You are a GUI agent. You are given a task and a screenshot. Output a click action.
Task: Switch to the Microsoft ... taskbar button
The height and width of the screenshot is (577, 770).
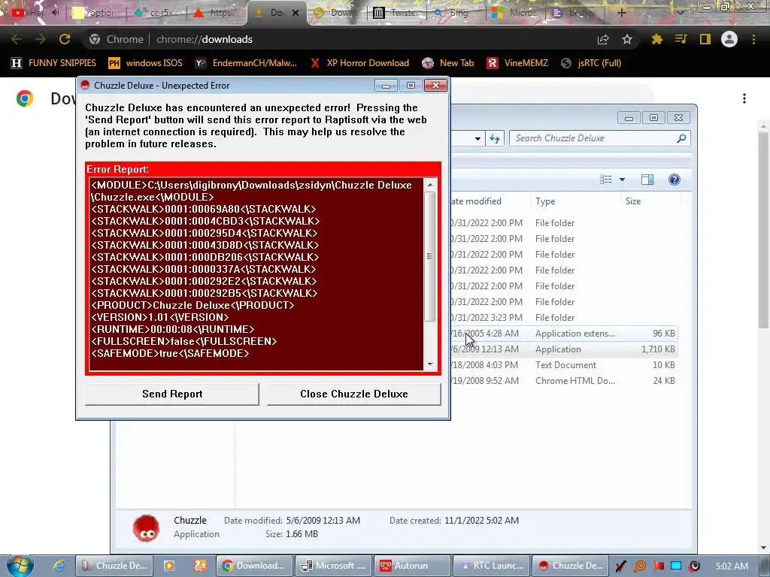333,566
